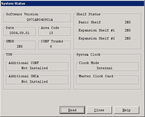The image size is (145, 117).
Task: Click the Software Version group label
Action: click(22, 14)
